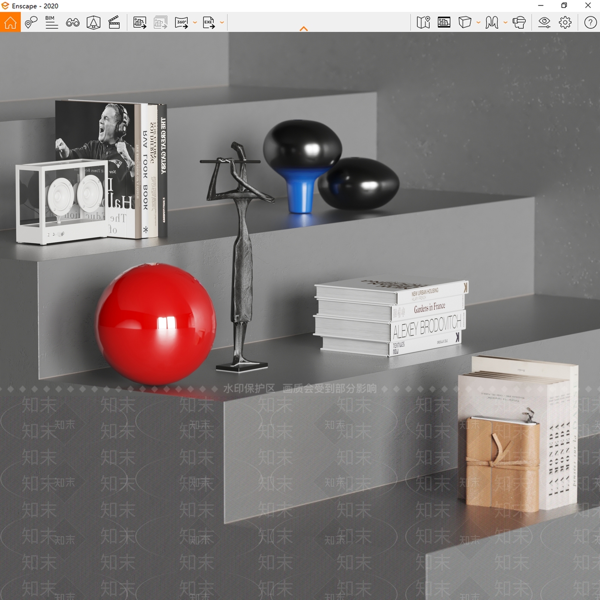Collapse the toolbar with orange chevron
Viewport: 600px width, 600px height.
coord(304,28)
